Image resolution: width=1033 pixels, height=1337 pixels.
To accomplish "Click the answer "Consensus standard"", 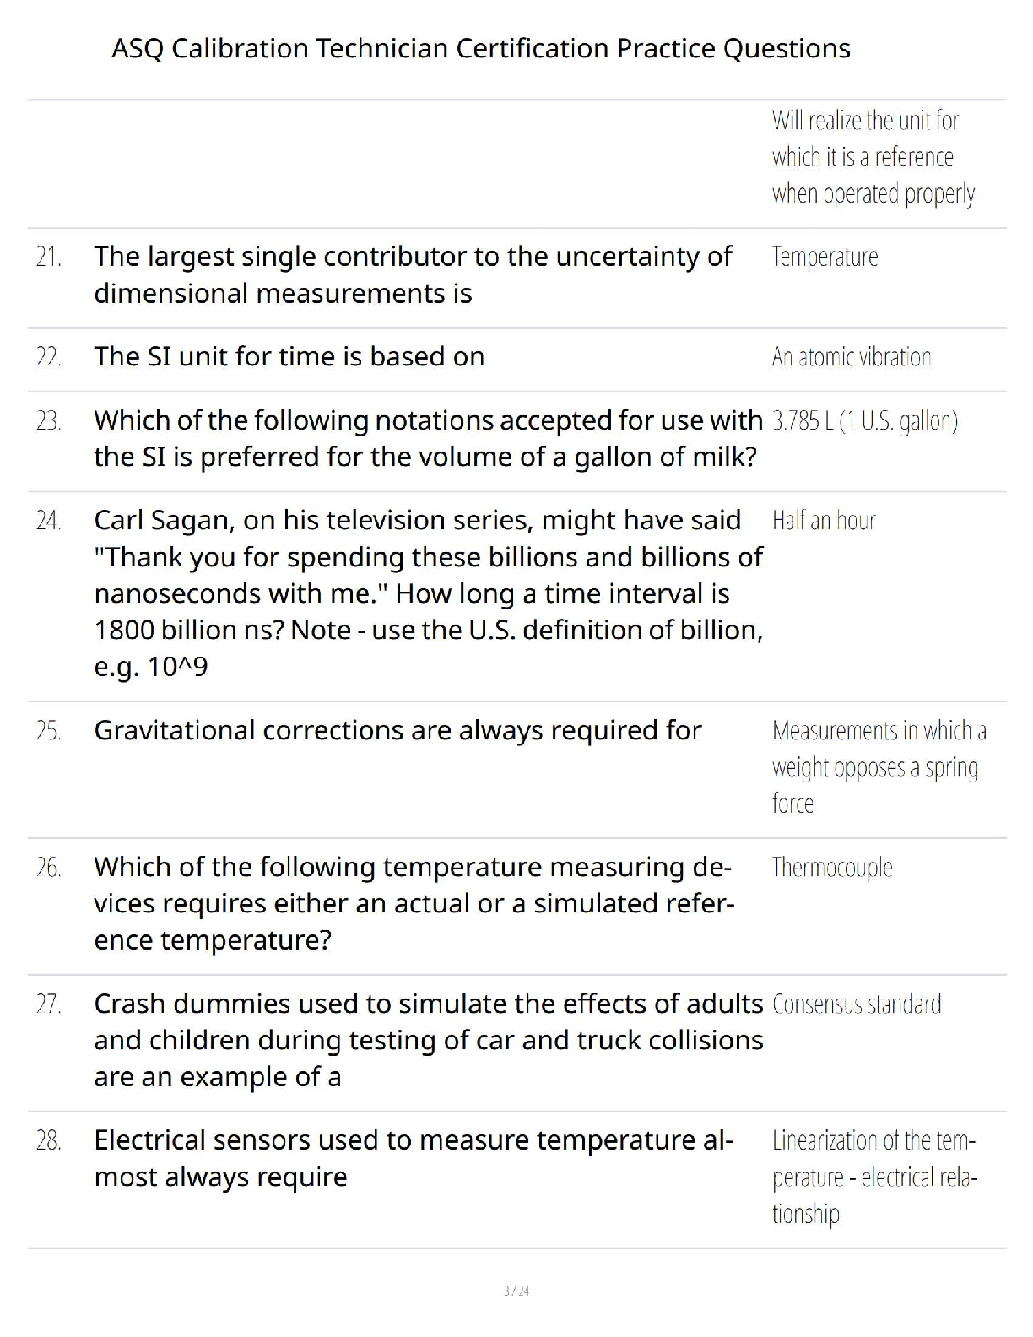I will pyautogui.click(x=856, y=1004).
